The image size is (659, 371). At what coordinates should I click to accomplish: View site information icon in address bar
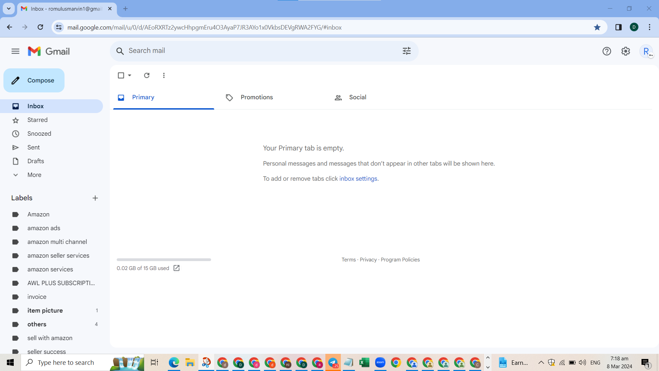click(59, 27)
